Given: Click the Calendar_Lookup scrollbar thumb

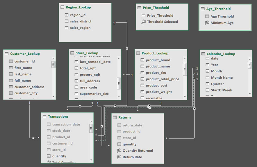Looking at the screenshot, I should (x=250, y=65).
